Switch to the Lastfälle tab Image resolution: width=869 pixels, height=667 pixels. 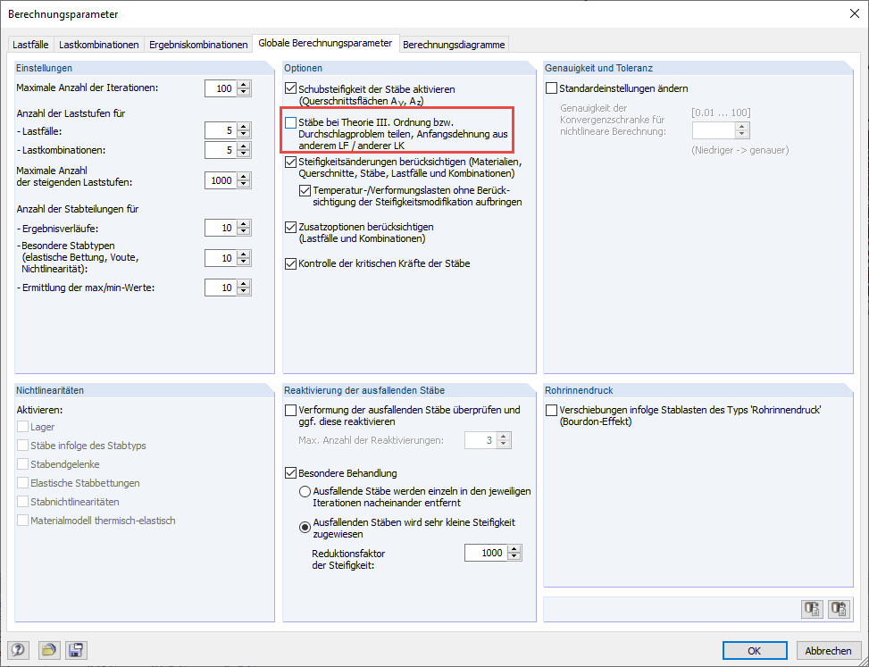[x=34, y=43]
